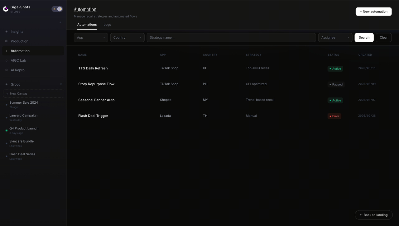This screenshot has height=226, width=399.
Task: Clear the filters
Action: [384, 37]
